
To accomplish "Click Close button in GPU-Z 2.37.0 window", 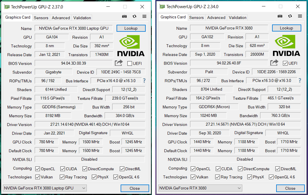I will [x=135, y=188].
